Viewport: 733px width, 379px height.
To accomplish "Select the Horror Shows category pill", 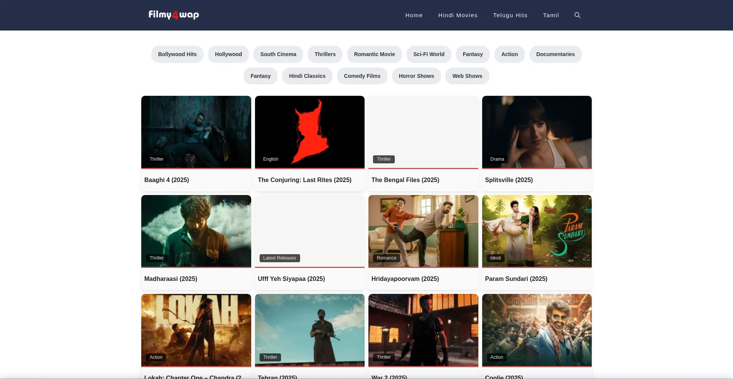I will pos(417,76).
